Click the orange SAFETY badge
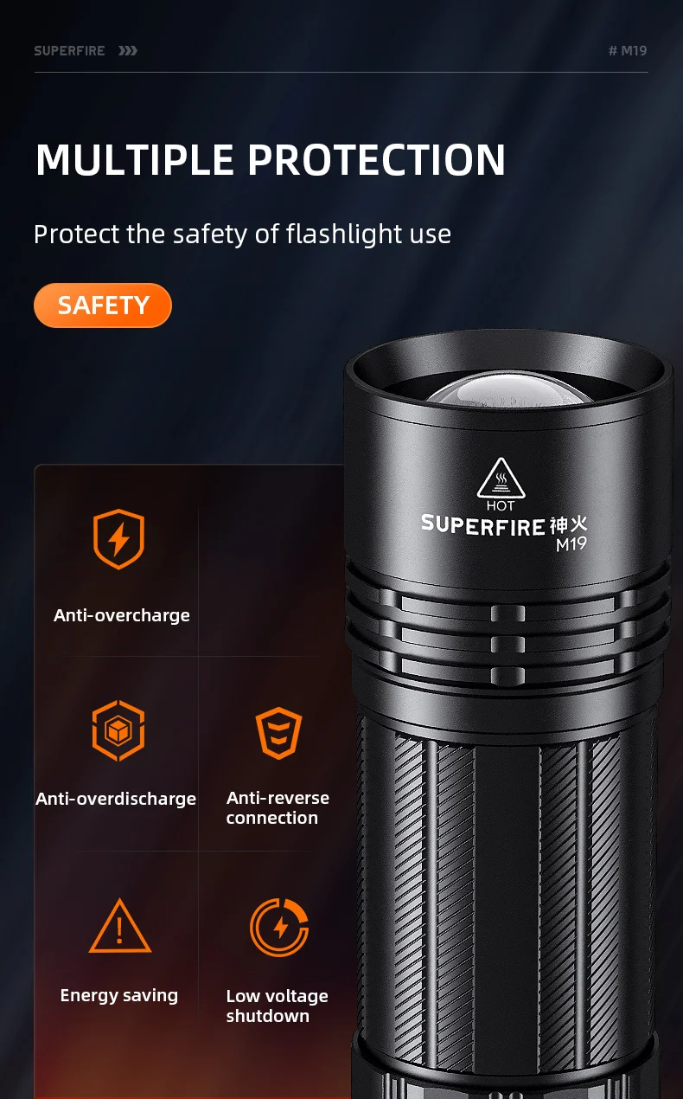Viewport: 683px width, 1099px height. click(x=103, y=305)
